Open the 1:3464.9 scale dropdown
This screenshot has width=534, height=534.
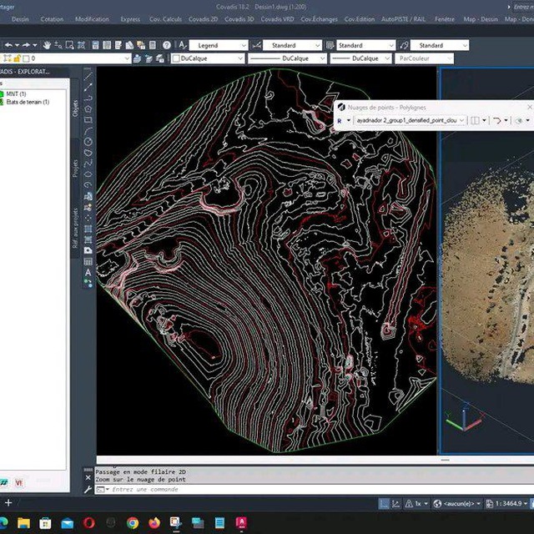(507, 503)
